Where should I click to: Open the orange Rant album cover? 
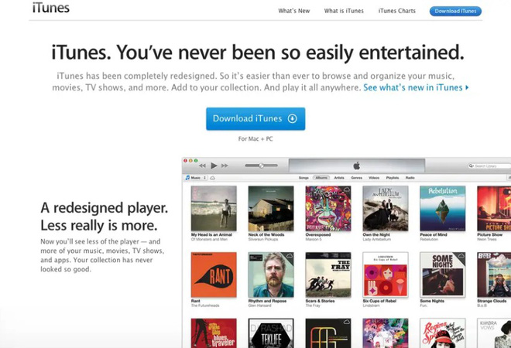[214, 275]
